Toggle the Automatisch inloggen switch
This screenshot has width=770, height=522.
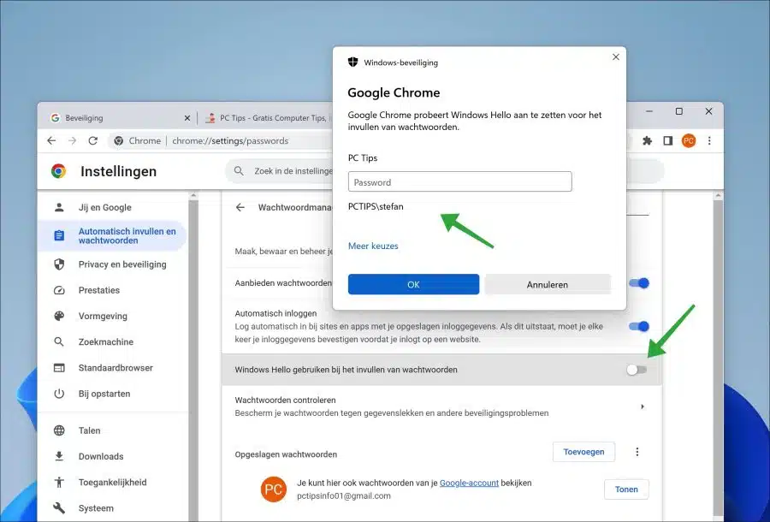pyautogui.click(x=639, y=326)
